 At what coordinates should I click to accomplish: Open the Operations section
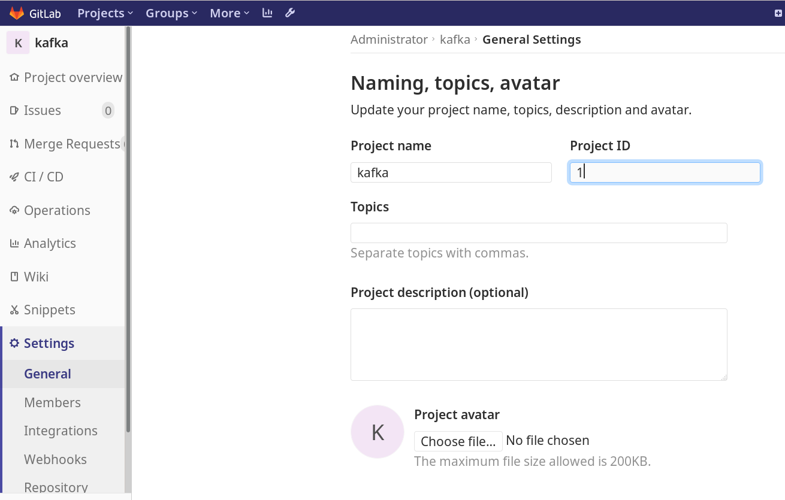(57, 210)
